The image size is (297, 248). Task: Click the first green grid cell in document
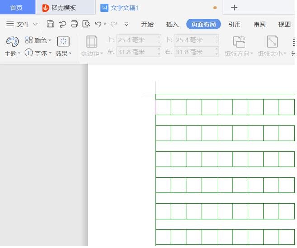[164, 107]
